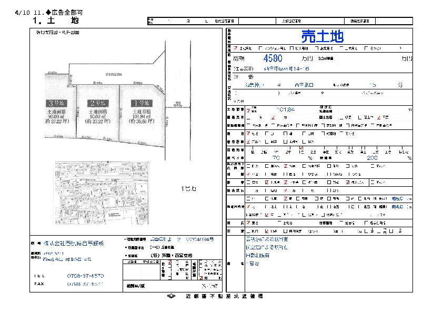
Task: Toggle the first checked box in the 地目 row
Action: coord(248,134)
